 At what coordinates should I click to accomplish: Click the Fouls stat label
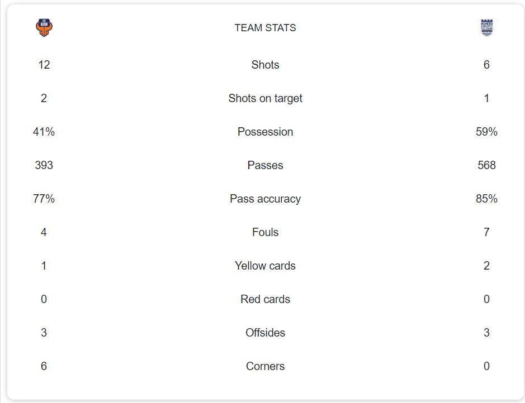265,232
